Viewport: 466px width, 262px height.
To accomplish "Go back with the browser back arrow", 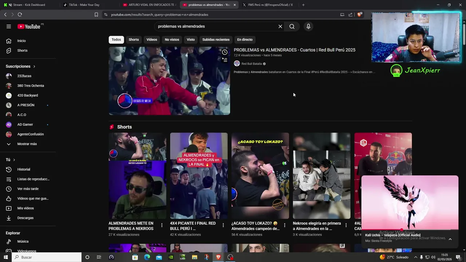I will point(5,15).
